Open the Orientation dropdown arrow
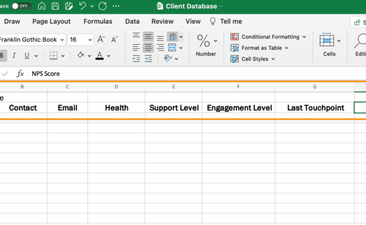Viewport: 366px width, 225px height. (x=176, y=59)
